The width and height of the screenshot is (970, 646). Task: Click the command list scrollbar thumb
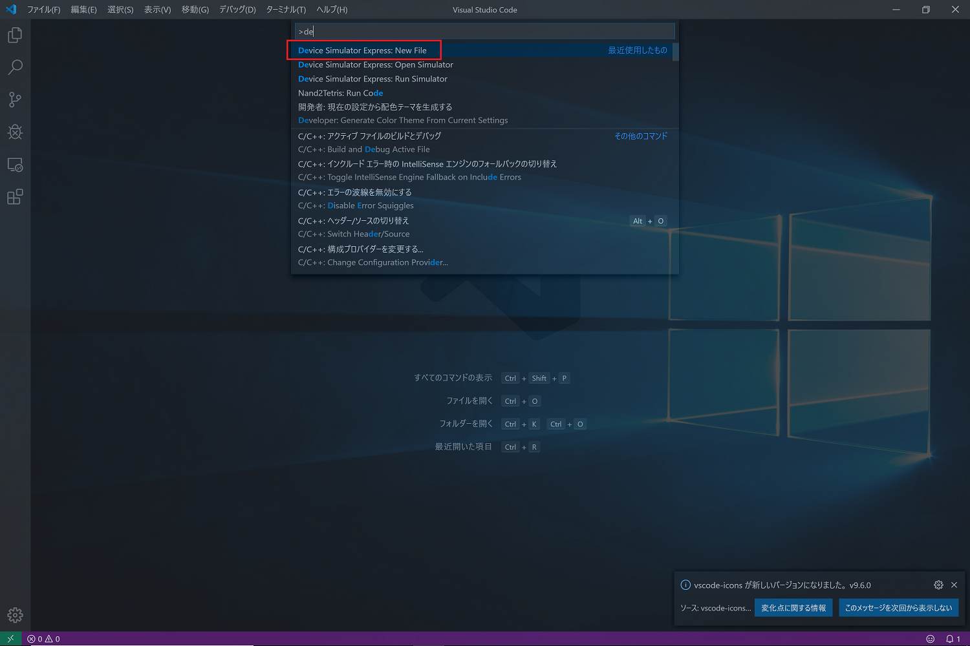[x=675, y=52]
